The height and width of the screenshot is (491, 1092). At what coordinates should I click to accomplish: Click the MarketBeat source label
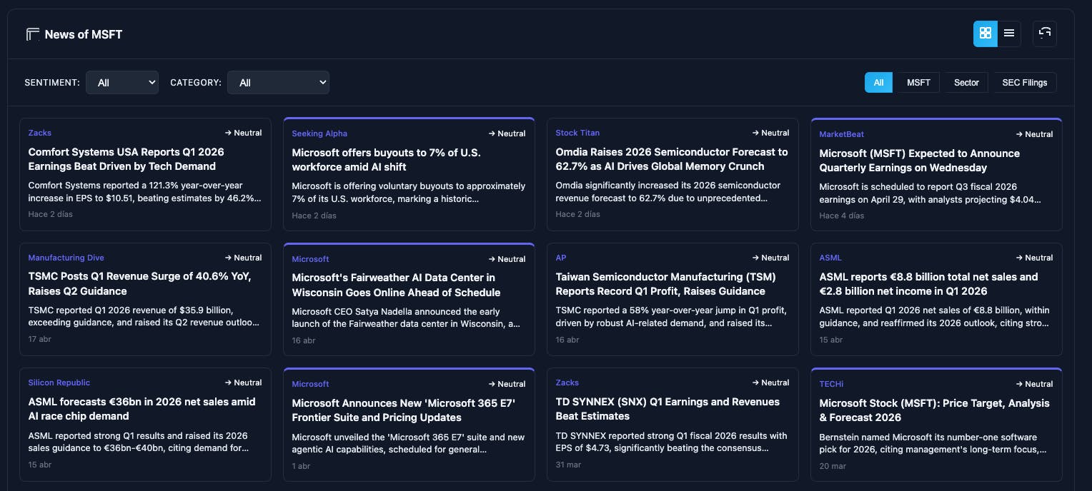[x=841, y=134]
